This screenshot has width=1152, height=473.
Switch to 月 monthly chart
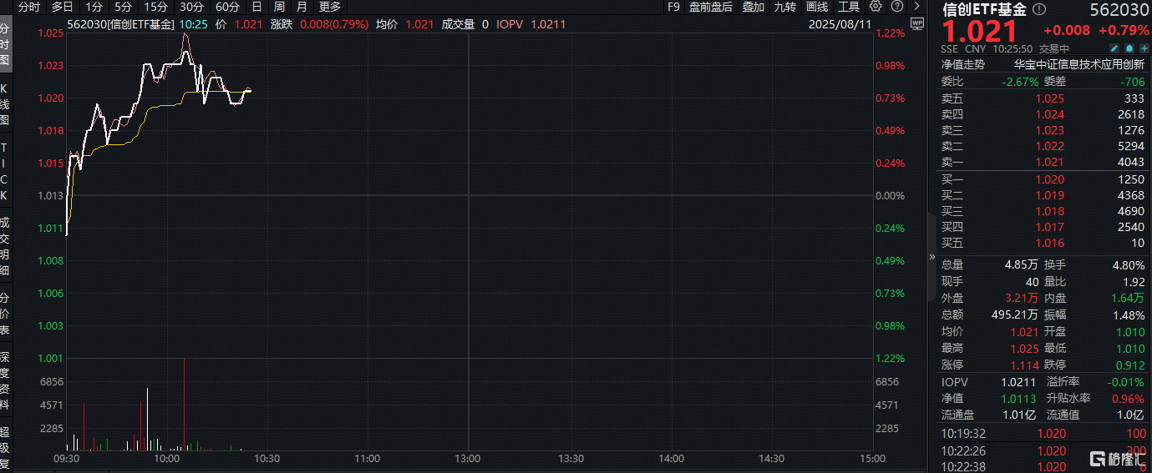pyautogui.click(x=302, y=7)
